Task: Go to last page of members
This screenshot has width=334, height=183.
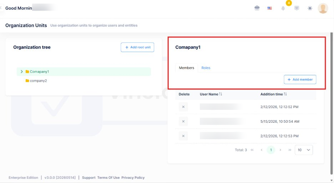Action: tap(290, 150)
